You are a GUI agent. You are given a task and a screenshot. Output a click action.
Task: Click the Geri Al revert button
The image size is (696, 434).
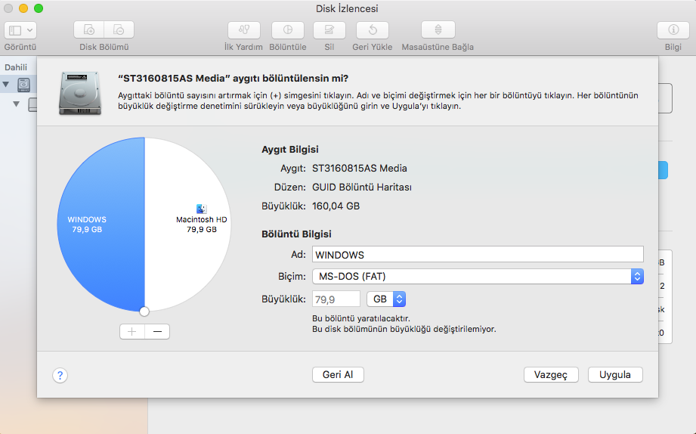(338, 375)
